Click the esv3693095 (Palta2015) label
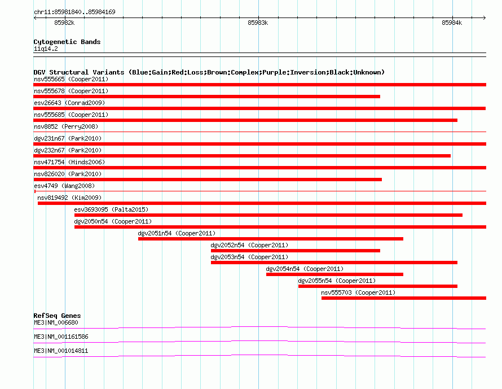502x389 pixels. tap(112, 209)
